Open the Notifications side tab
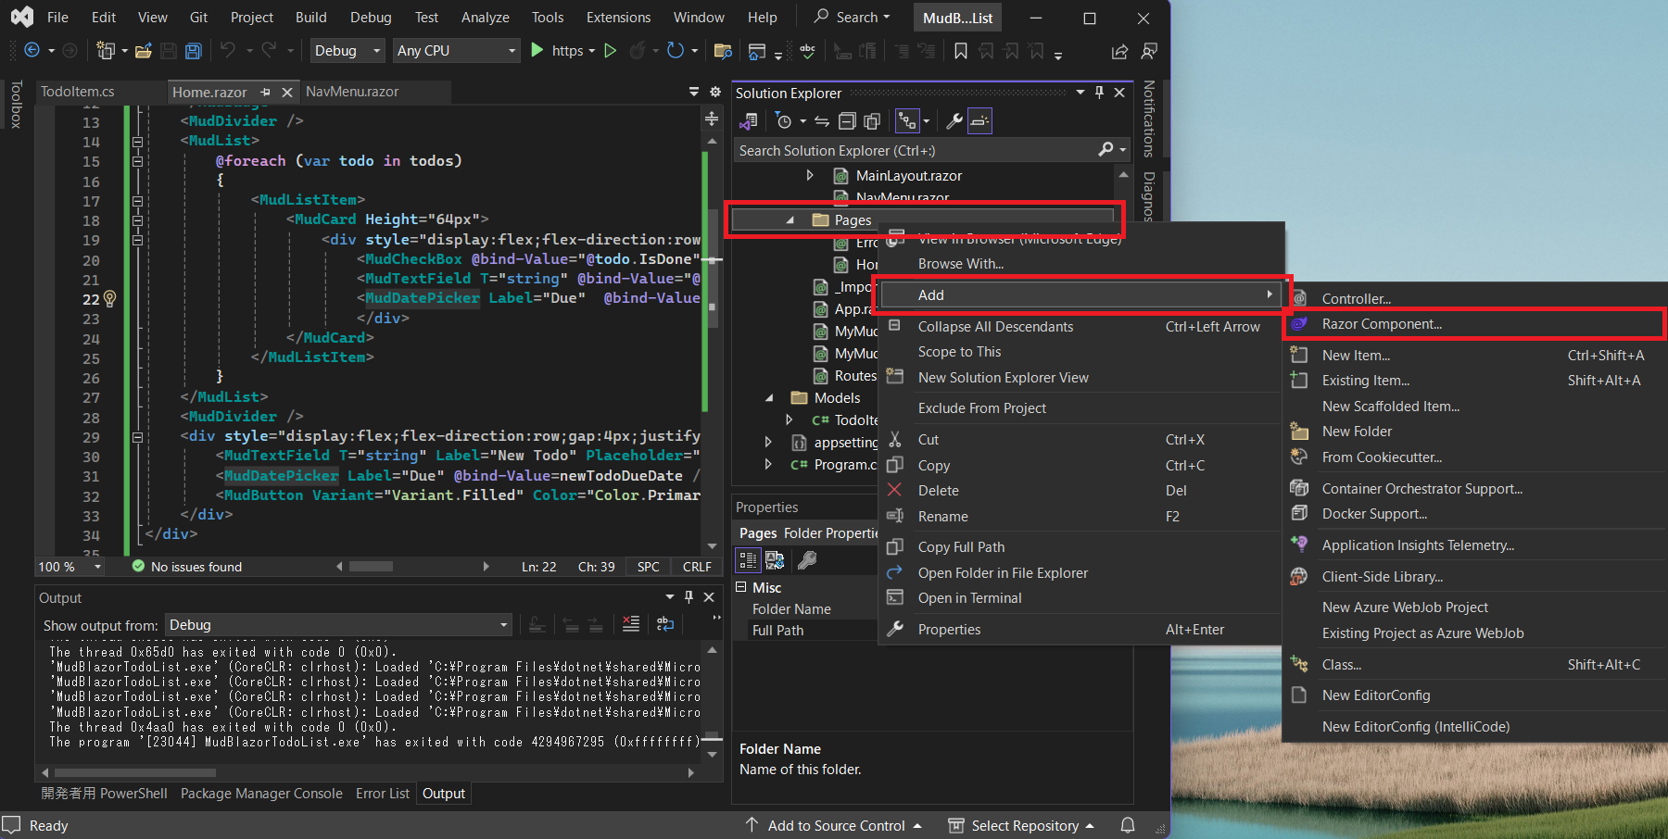The width and height of the screenshot is (1668, 839). 1149,119
